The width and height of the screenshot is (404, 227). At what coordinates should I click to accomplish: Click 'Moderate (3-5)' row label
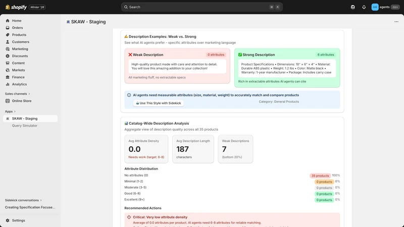click(x=135, y=188)
